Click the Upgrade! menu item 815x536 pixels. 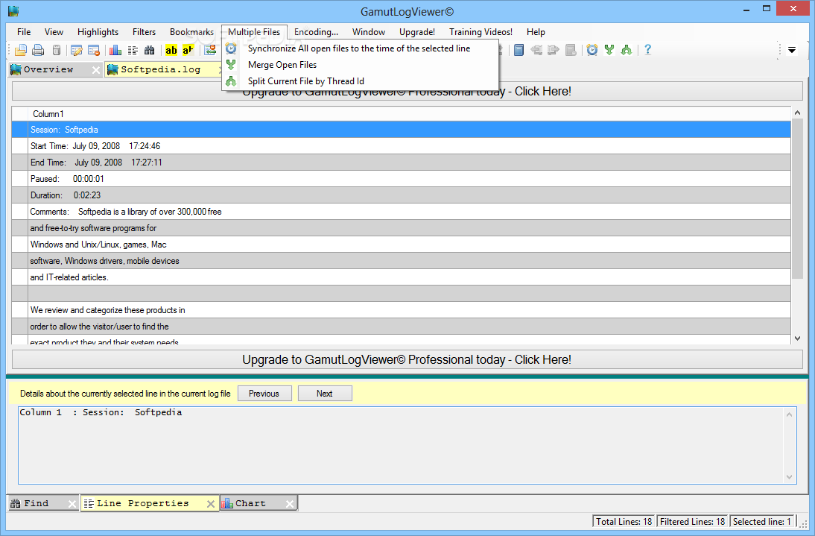(x=417, y=32)
